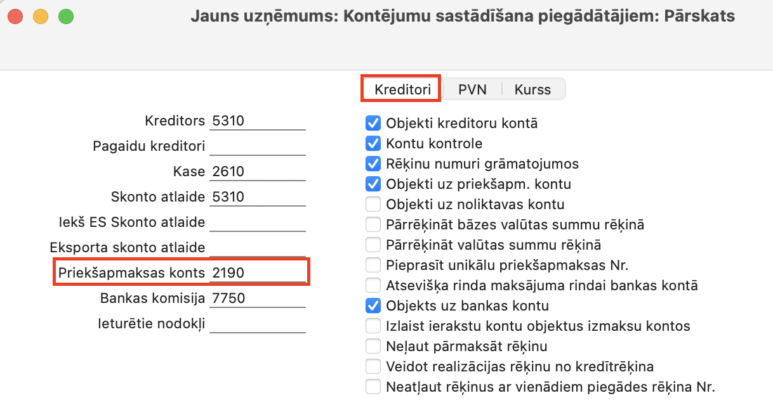Enable Neļaut pārmaksāt rēķinu option

pyautogui.click(x=373, y=347)
